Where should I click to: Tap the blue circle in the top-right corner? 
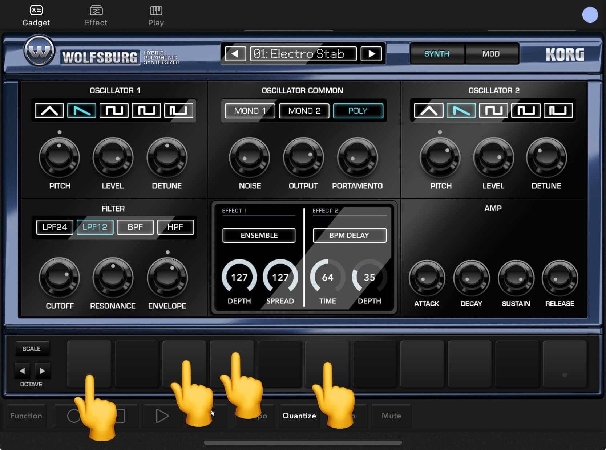point(590,15)
